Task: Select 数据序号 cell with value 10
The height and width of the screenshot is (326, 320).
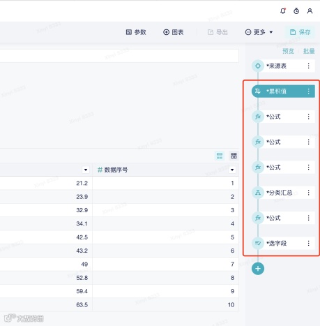Action: coord(165,305)
